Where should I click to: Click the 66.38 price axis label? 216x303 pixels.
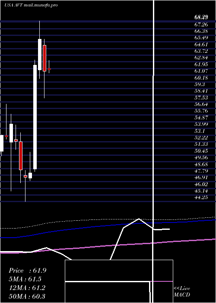click(201, 31)
